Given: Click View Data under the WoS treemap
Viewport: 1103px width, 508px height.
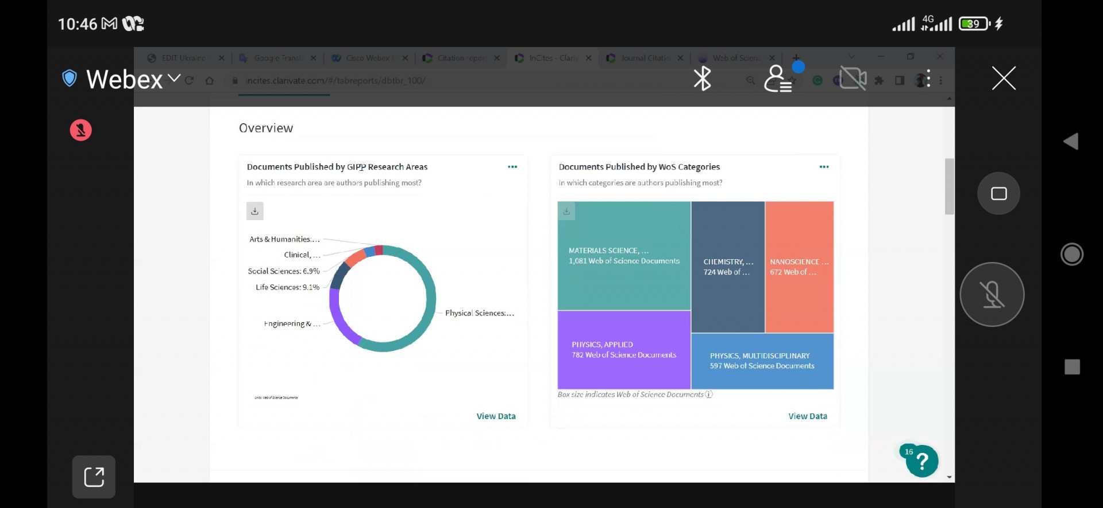Looking at the screenshot, I should 807,416.
